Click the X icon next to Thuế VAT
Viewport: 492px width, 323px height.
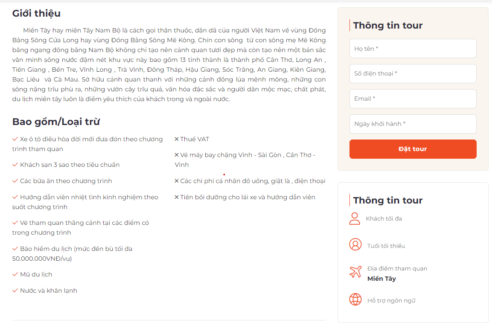176,139
